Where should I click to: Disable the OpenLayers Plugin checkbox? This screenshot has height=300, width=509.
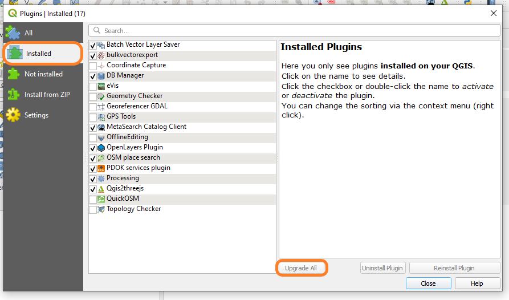pyautogui.click(x=93, y=148)
